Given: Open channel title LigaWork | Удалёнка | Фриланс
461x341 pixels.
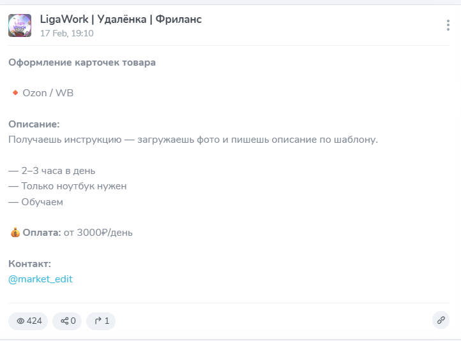Looking at the screenshot, I should click(x=121, y=19).
